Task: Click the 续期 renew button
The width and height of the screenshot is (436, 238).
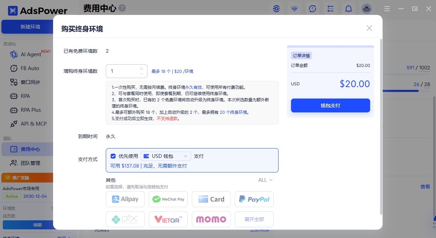Action: click(x=28, y=225)
